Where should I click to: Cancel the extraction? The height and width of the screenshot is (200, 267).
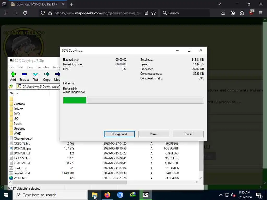pyautogui.click(x=188, y=134)
